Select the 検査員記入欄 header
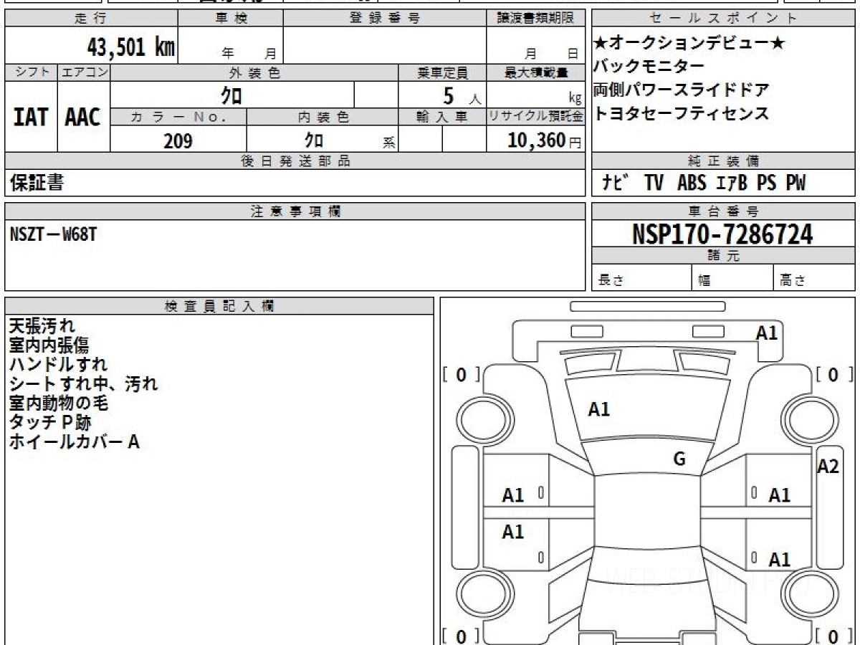Image resolution: width=860 pixels, height=645 pixels. pyautogui.click(x=219, y=305)
